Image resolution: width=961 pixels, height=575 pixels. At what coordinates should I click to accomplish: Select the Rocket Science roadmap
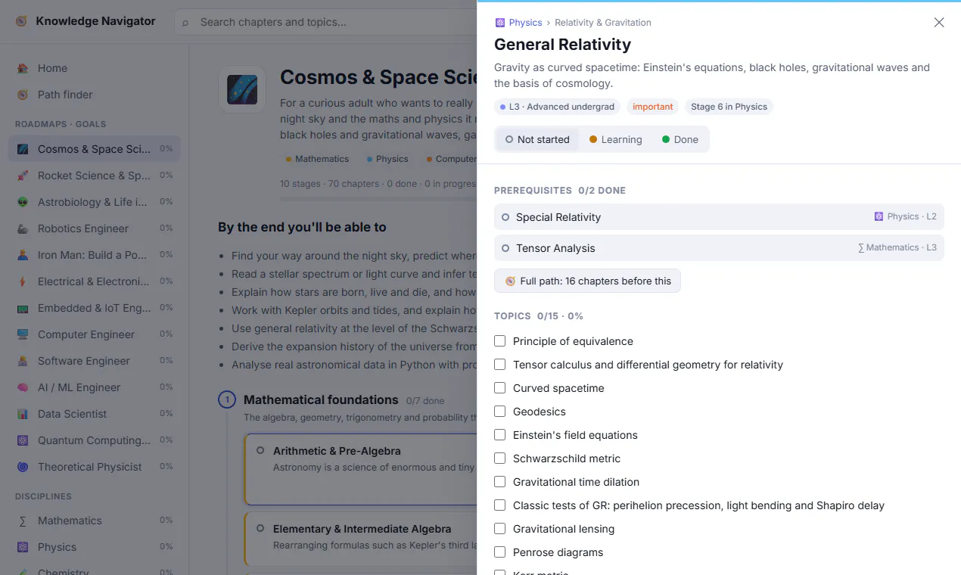tap(94, 176)
